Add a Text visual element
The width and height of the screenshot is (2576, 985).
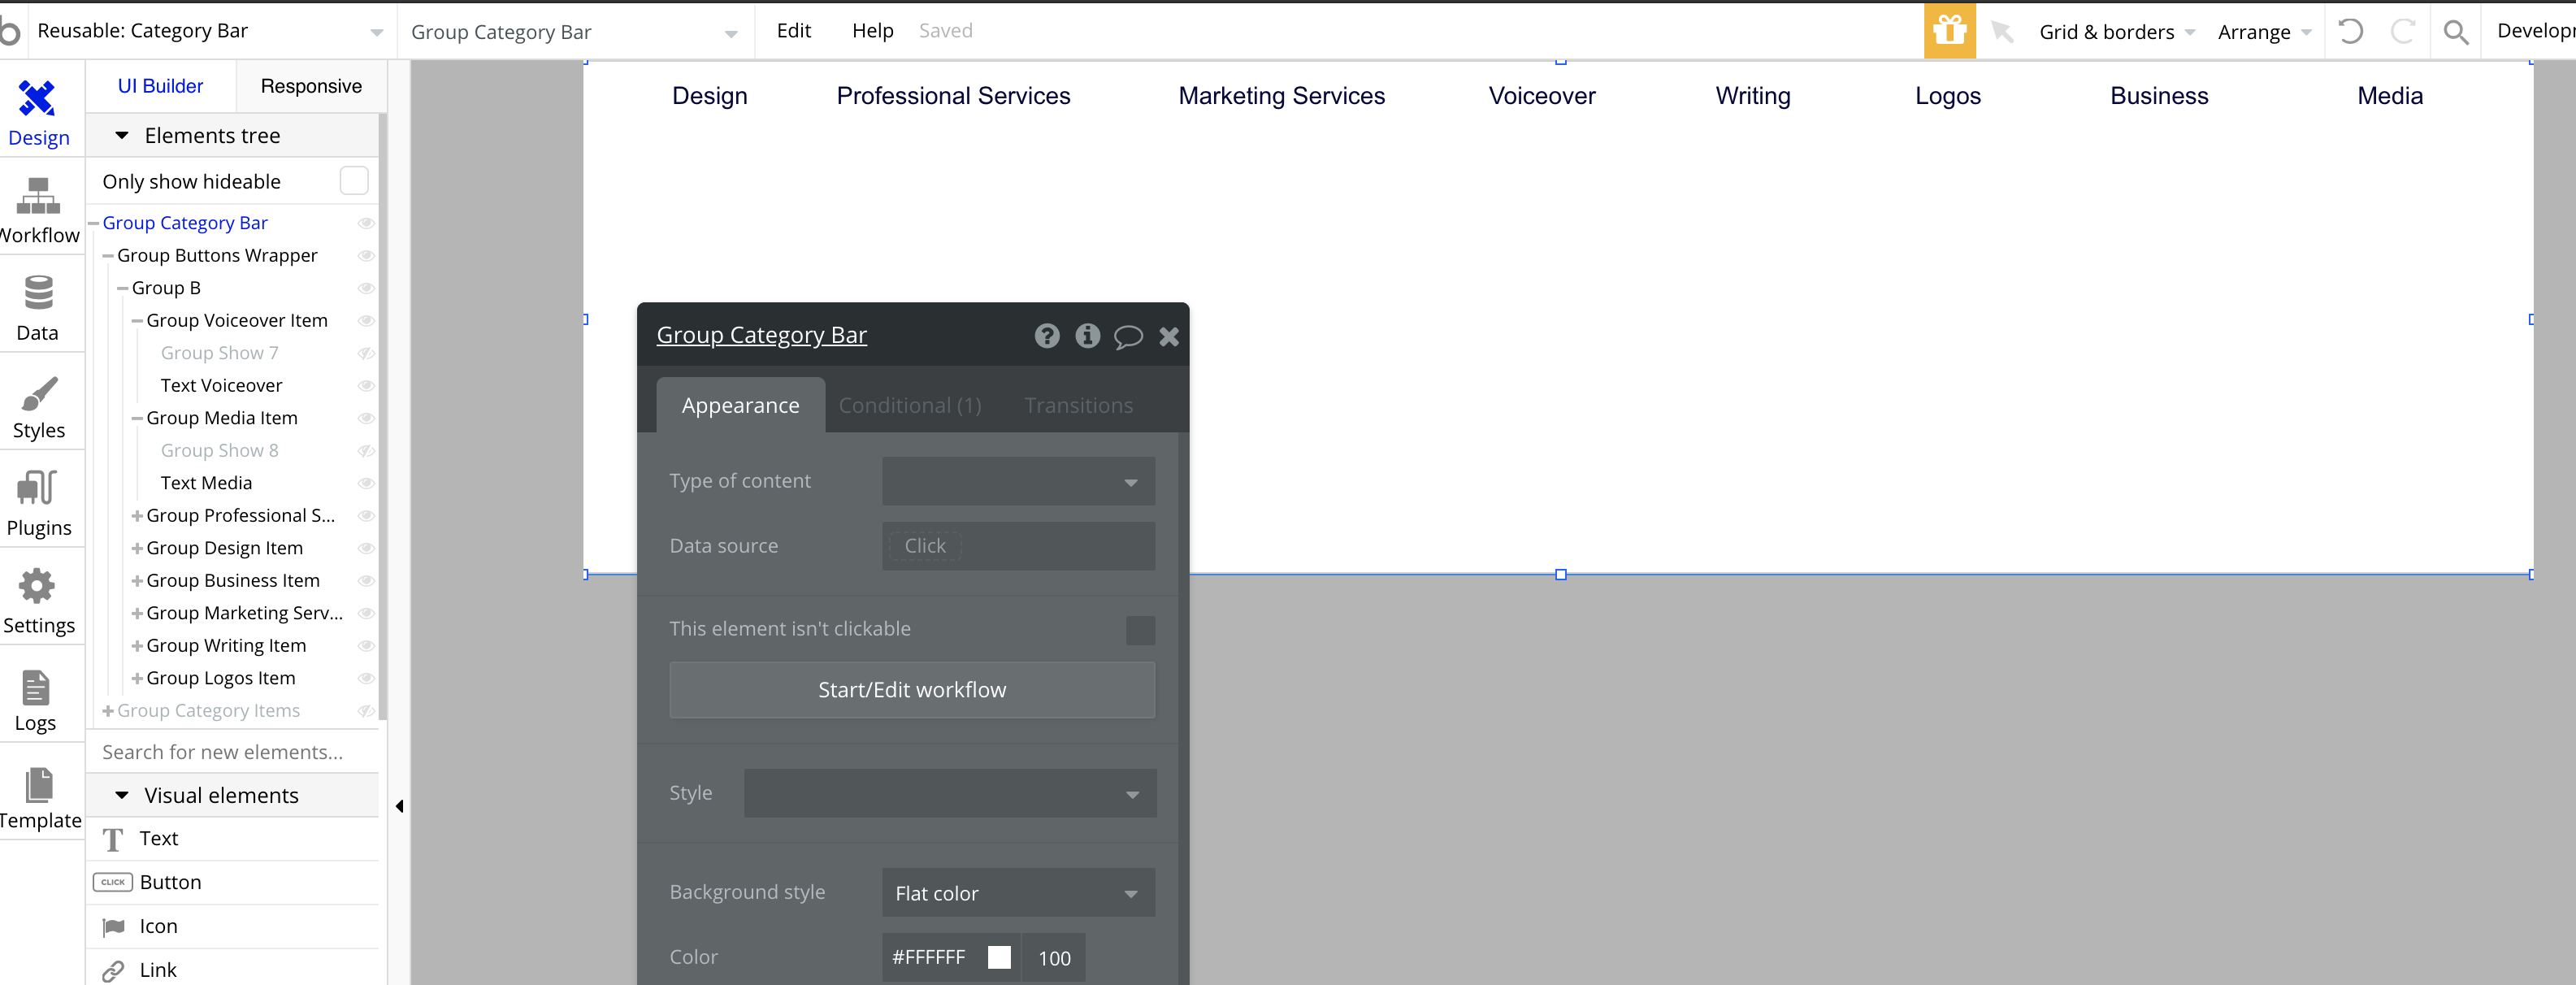pos(233,838)
